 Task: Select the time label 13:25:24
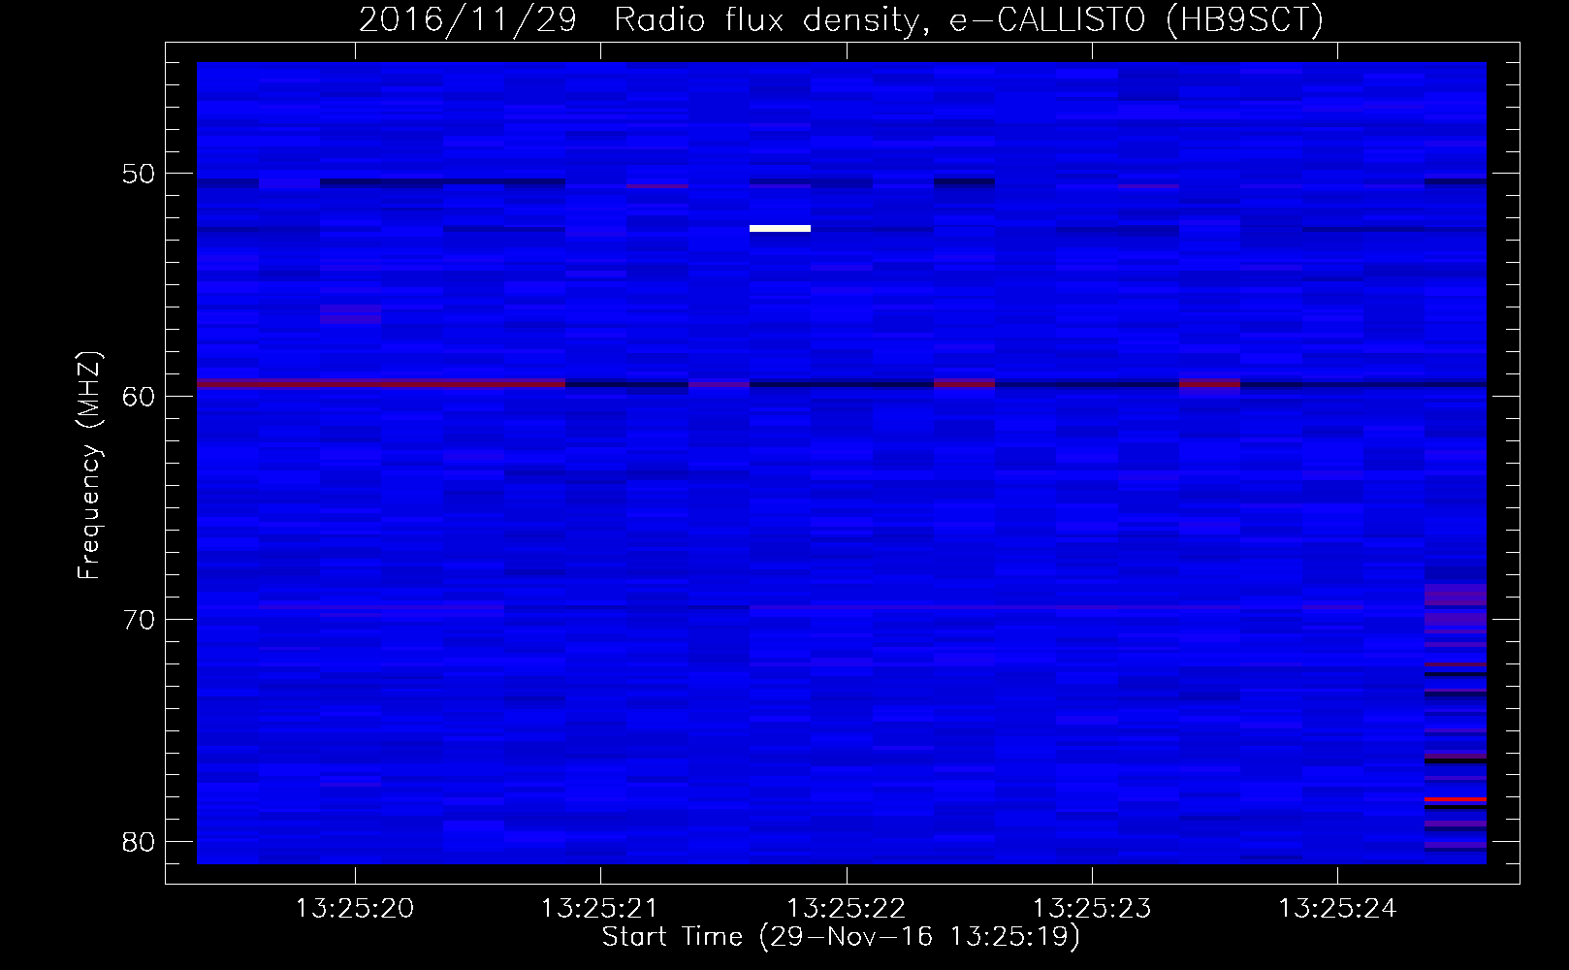(1337, 909)
